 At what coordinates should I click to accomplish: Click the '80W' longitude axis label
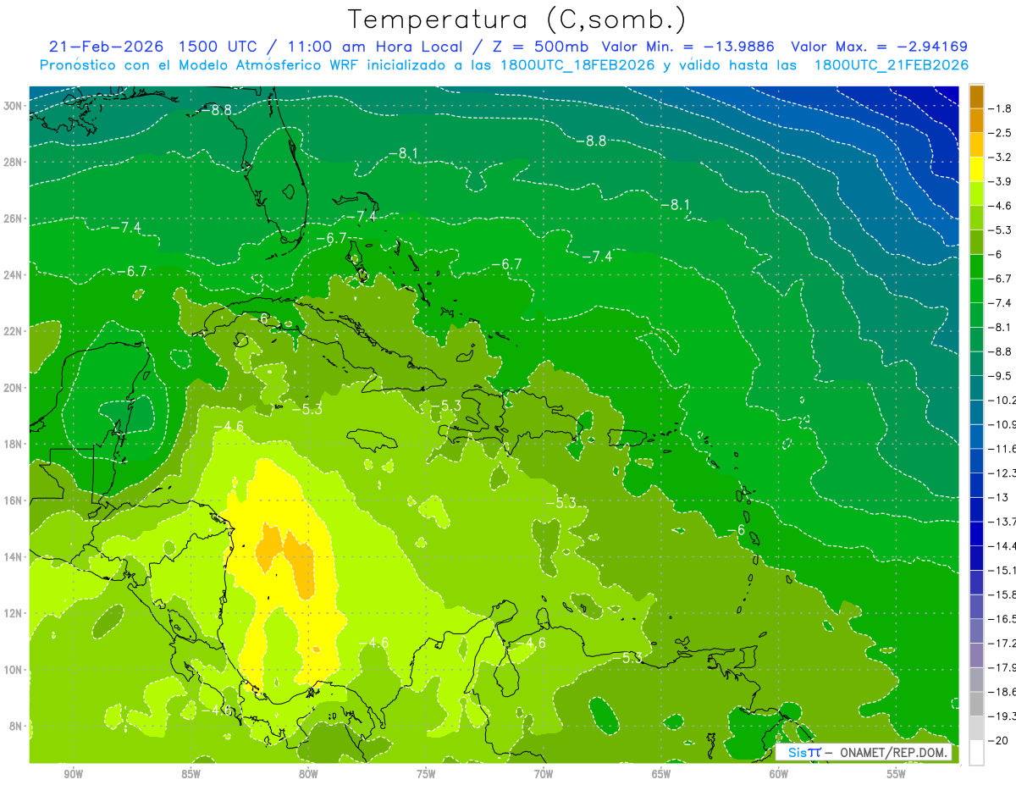coord(308,774)
